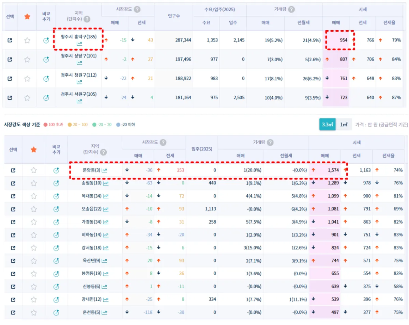Viewport: 409px width, 325px height.
Task: Open 청주시 상당구(101) region link
Action: click(x=79, y=56)
